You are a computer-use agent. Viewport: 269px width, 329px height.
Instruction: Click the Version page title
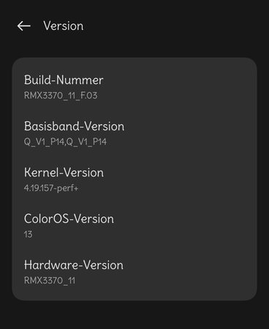64,26
